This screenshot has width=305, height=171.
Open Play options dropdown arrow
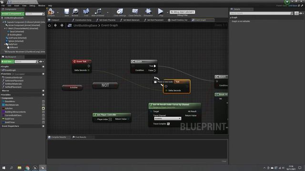point(167,12)
